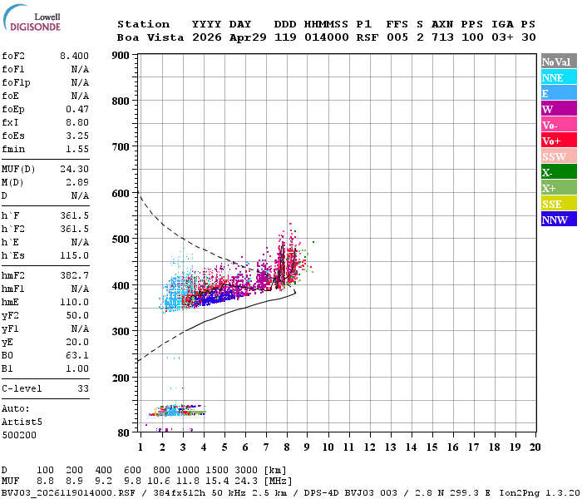
Task: Click the X- dark green legend swatch
Action: [x=559, y=172]
